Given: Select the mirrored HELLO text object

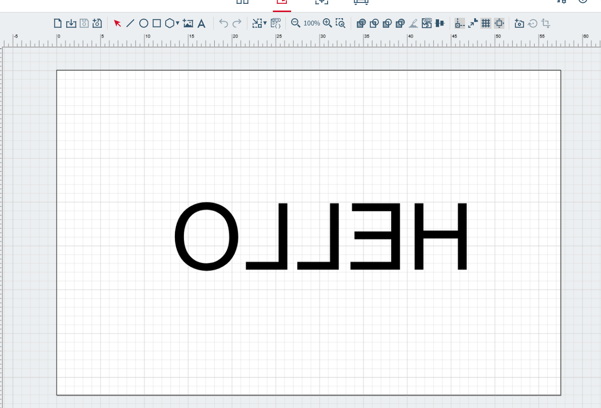Looking at the screenshot, I should [321, 236].
